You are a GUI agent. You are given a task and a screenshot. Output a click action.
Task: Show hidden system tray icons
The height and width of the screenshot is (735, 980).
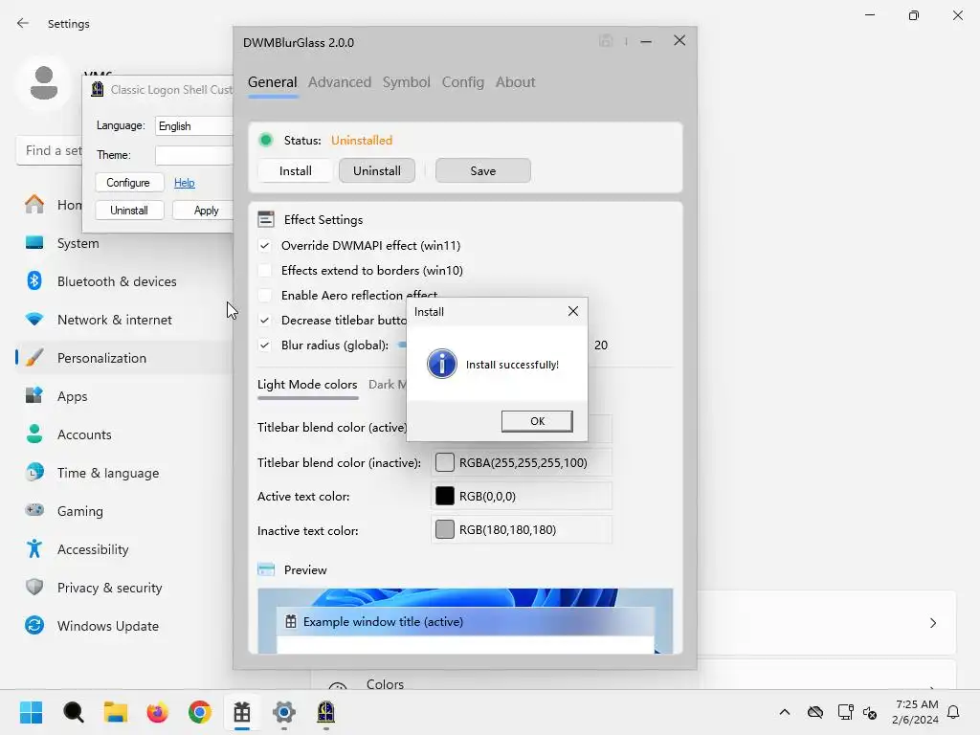point(785,712)
